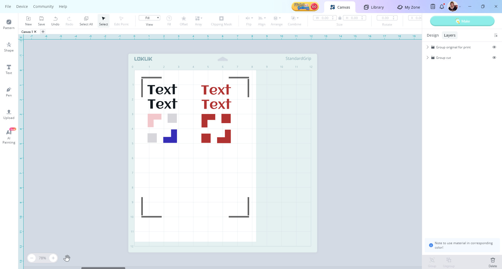Open the AI Painting feature
The width and height of the screenshot is (502, 269).
click(x=9, y=136)
